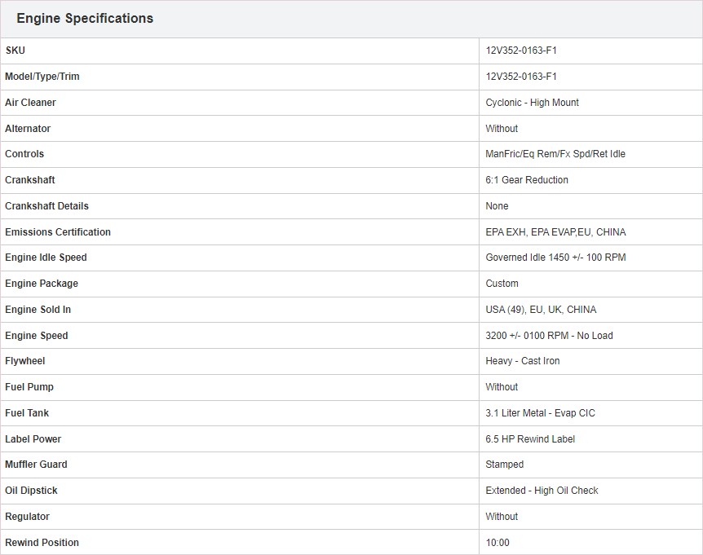Select EPA EXH, EPA EVAP,EU, CHINA value
The height and width of the screenshot is (555, 703).
tap(556, 232)
